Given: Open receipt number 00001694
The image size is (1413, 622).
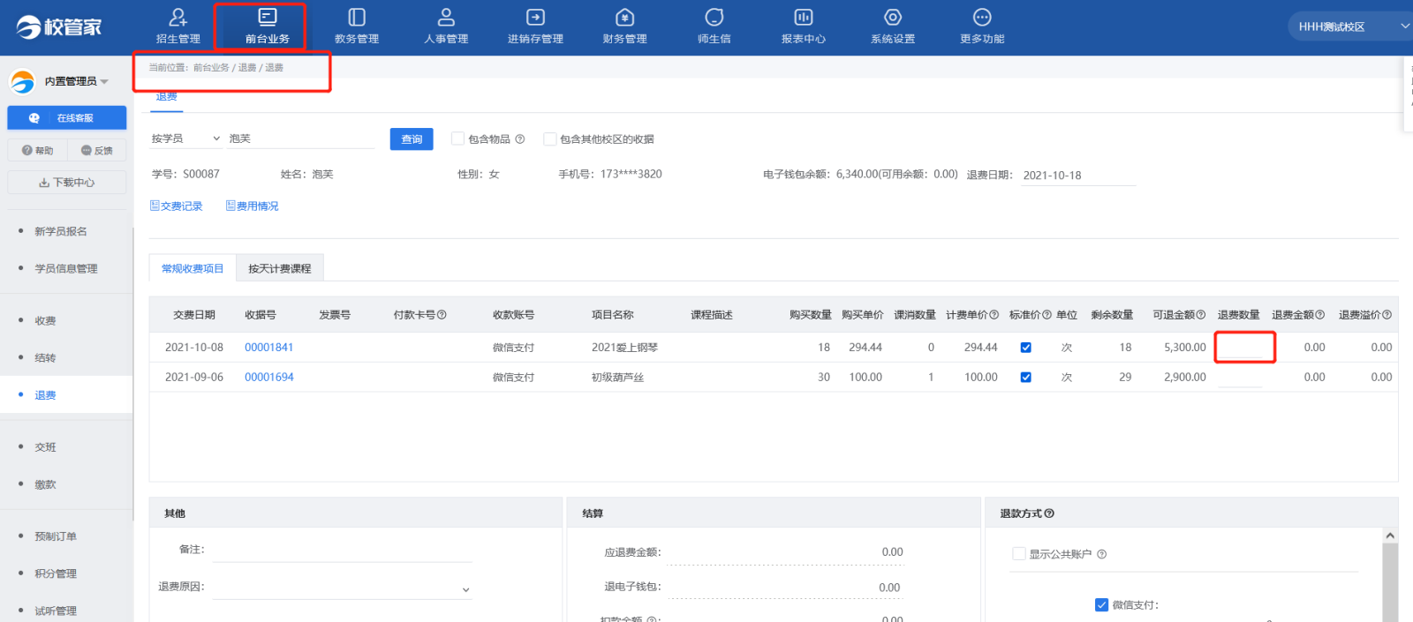Looking at the screenshot, I should tap(268, 378).
